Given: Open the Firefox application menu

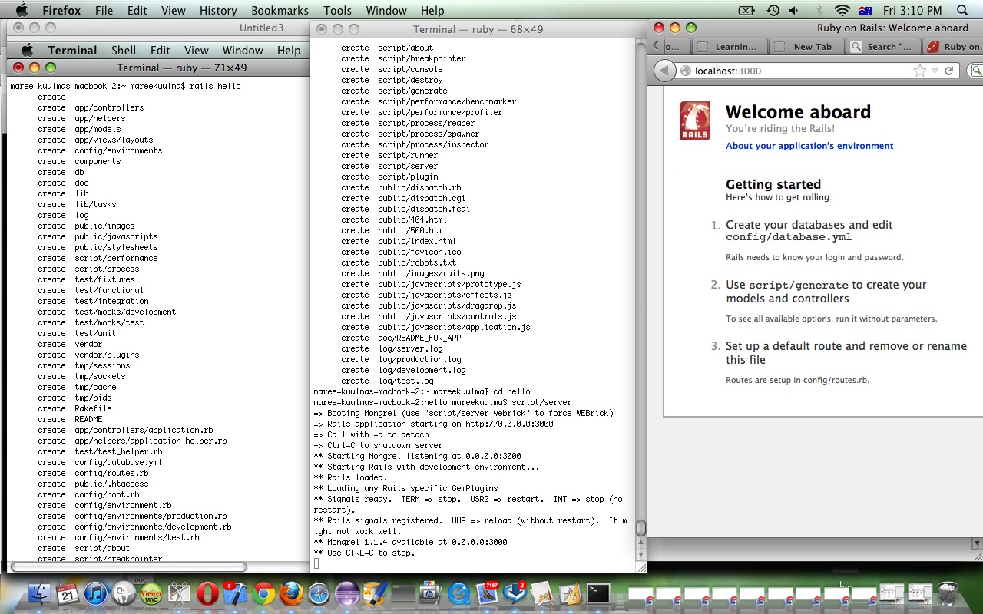Looking at the screenshot, I should (61, 10).
